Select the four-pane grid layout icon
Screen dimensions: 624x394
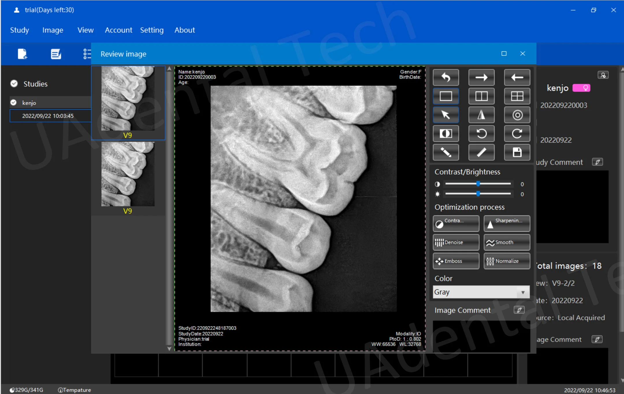517,96
